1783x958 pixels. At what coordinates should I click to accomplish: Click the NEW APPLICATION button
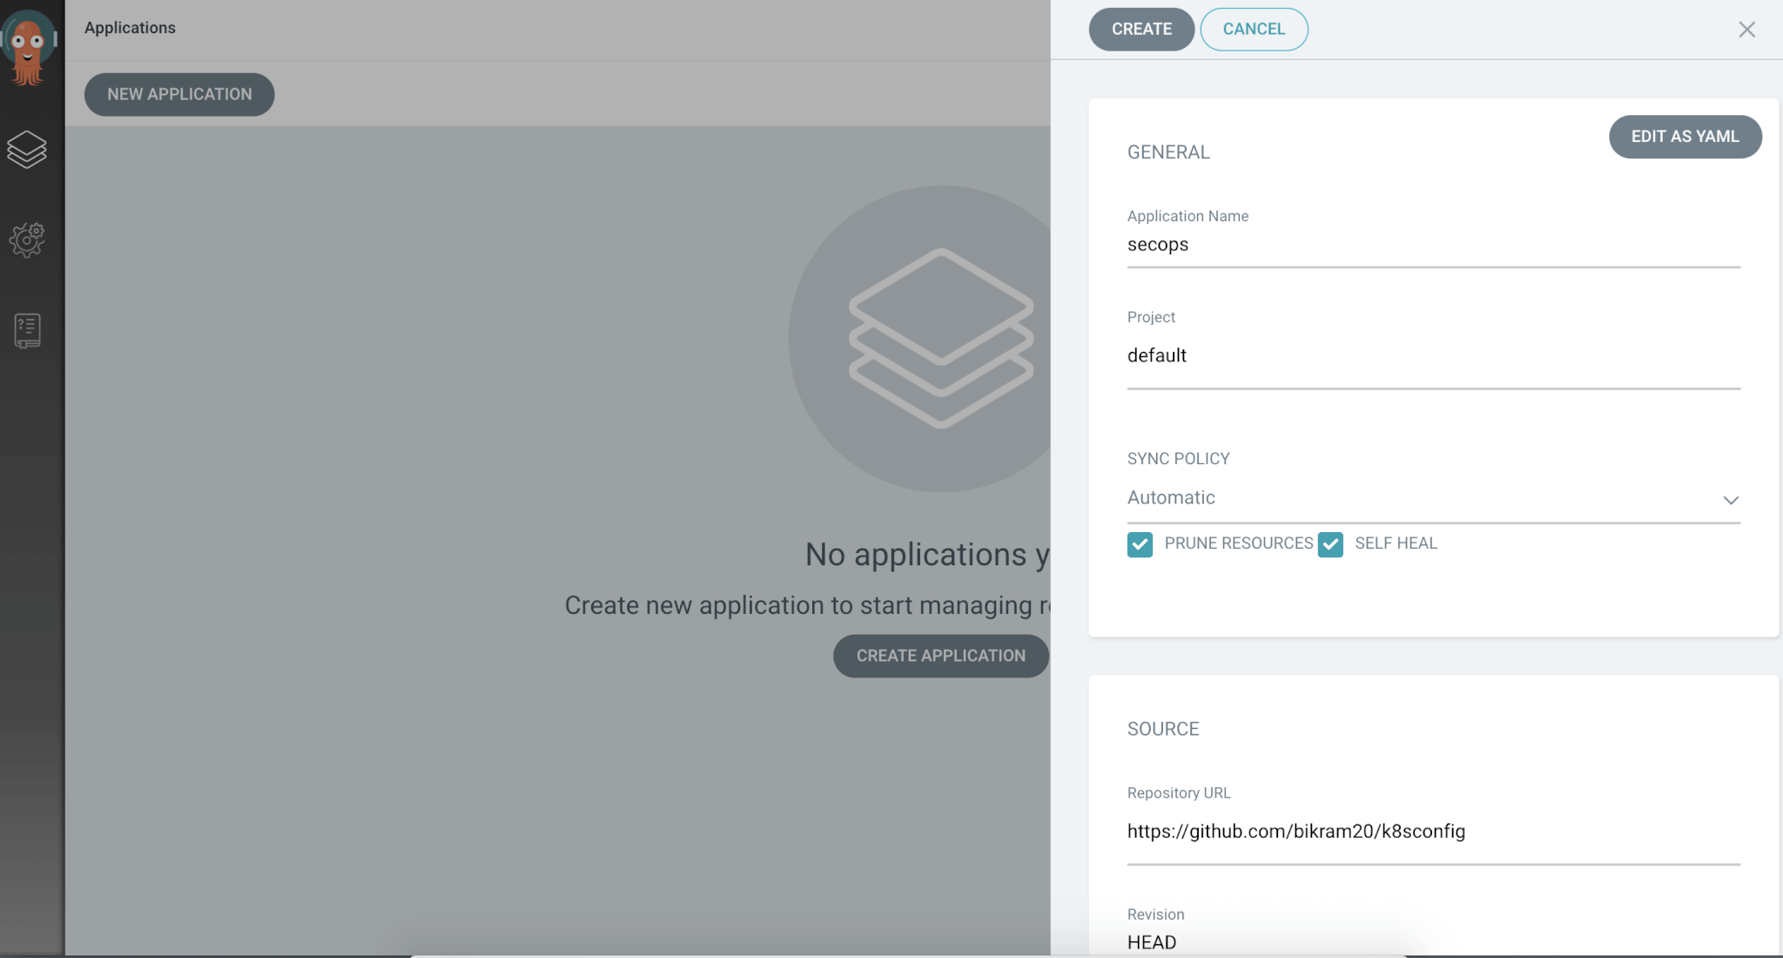coord(179,94)
